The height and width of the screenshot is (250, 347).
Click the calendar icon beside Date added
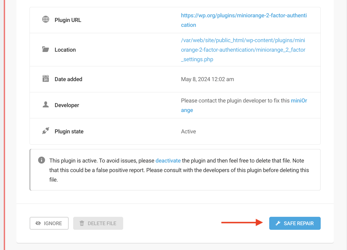coord(46,79)
